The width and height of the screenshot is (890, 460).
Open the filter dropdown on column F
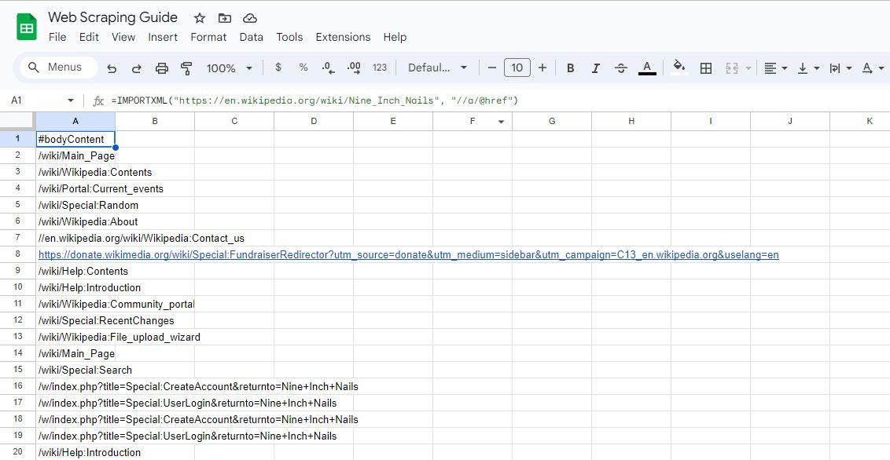click(x=501, y=120)
